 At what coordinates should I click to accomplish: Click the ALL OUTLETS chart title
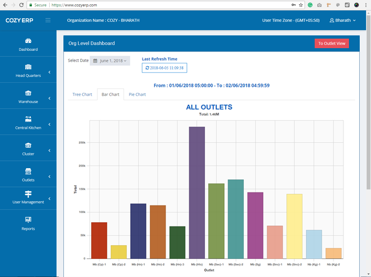pyautogui.click(x=209, y=107)
